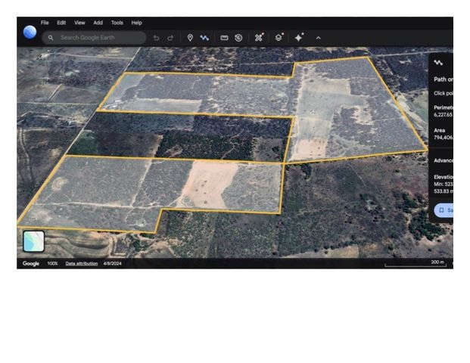Select the Add placemark pin tool
Viewport: 470px width, 363px height.
coord(190,38)
